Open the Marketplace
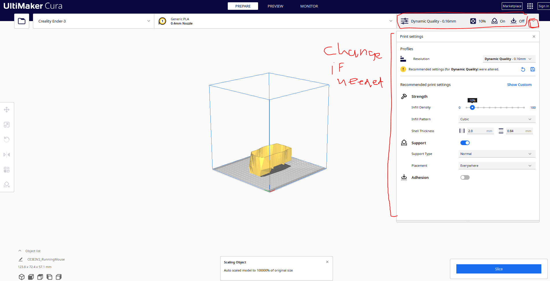550x281 pixels. [512, 6]
